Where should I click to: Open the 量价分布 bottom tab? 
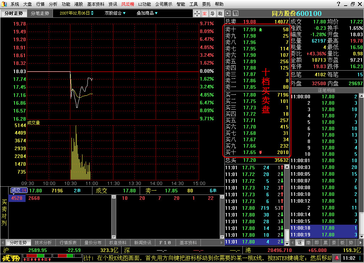click(93, 243)
